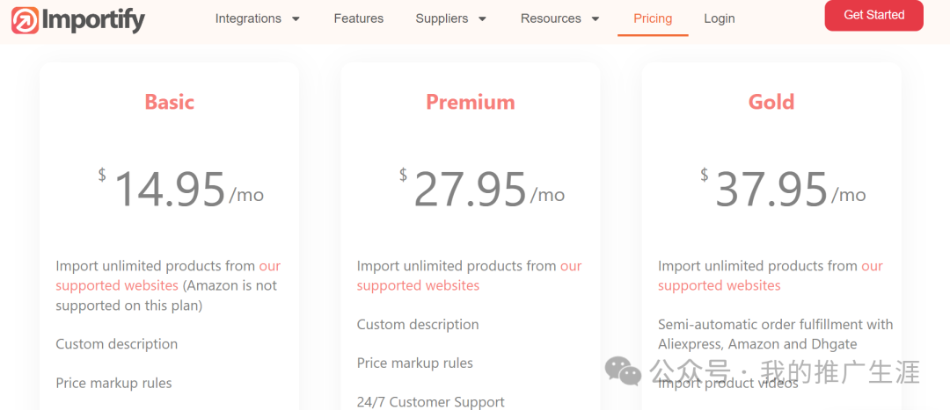Click the Gold plan heading
This screenshot has height=410, width=950.
pyautogui.click(x=771, y=102)
